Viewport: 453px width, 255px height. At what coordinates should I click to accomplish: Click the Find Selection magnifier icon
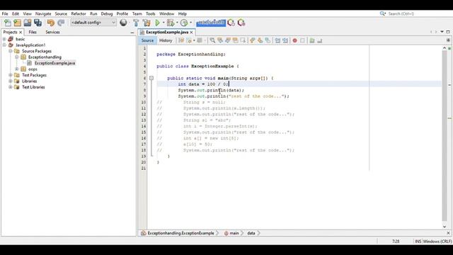click(212, 40)
